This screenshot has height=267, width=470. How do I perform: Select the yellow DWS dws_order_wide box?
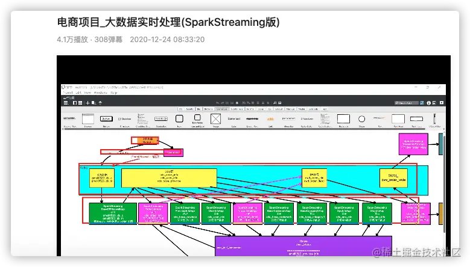393,178
